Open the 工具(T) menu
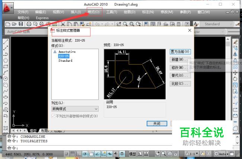Viewport: 242px width, 159px height. 112,12
